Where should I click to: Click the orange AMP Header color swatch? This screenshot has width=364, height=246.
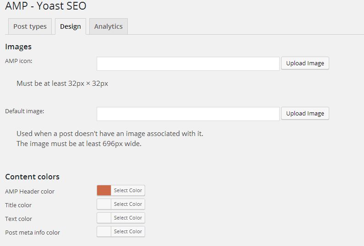point(104,190)
